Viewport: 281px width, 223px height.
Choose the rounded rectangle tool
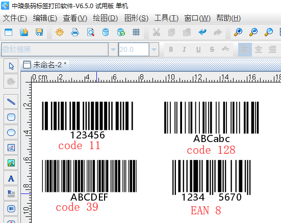click(x=11, y=117)
